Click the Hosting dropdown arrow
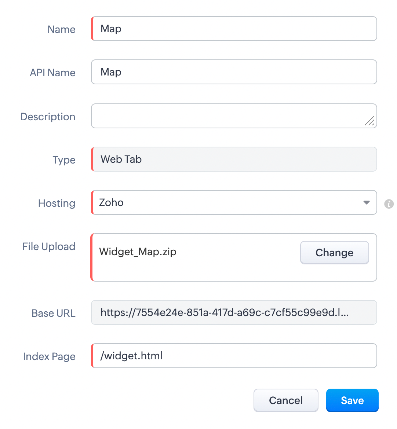Screen dimensions: 397x429 [x=366, y=202]
